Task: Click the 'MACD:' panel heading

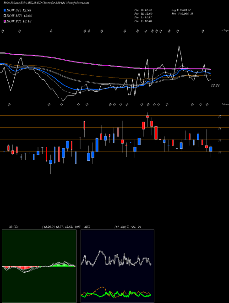Action: tap(13, 227)
